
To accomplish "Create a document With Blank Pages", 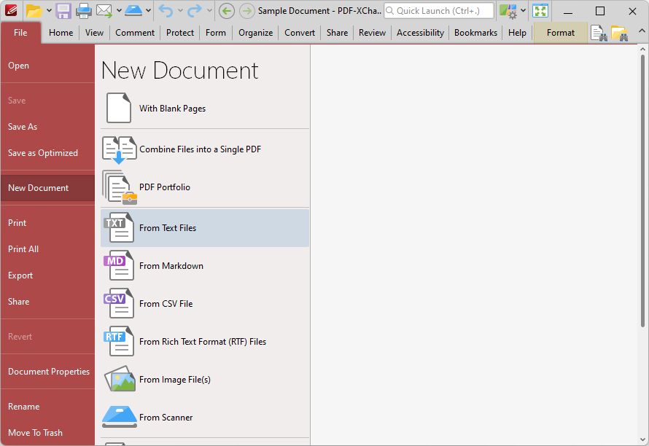I will (x=205, y=109).
